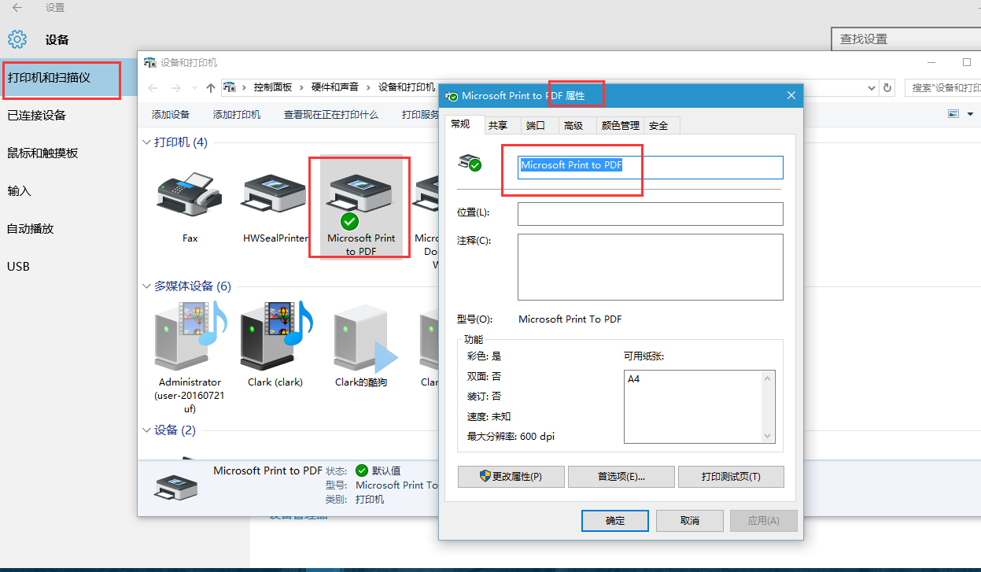
Task: Click the 设备和打印机 window title icon
Action: (149, 62)
